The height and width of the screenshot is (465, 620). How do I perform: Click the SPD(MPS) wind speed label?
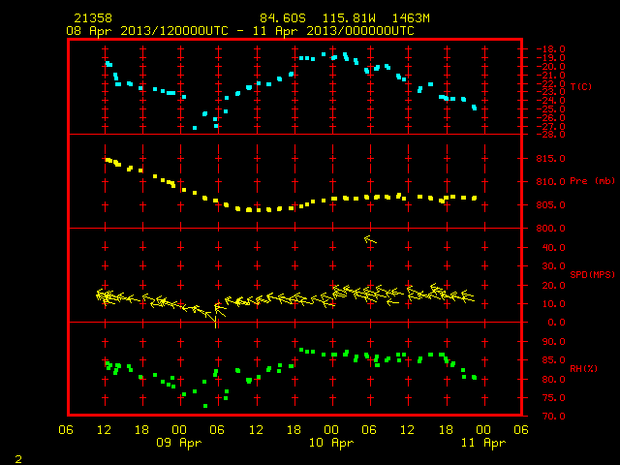(592, 274)
